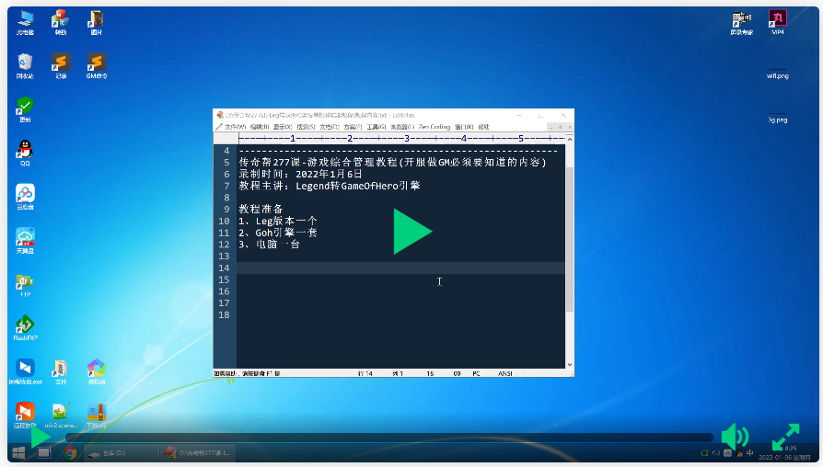Screen dimensions: 823x467
Task: Select the 3g.png desktop file
Action: click(777, 118)
